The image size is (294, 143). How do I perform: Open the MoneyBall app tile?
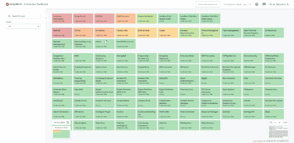click(x=125, y=58)
